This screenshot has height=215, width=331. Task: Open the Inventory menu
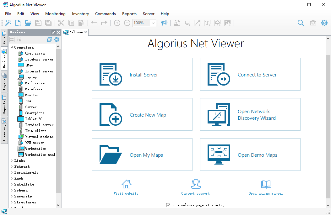coord(80,14)
